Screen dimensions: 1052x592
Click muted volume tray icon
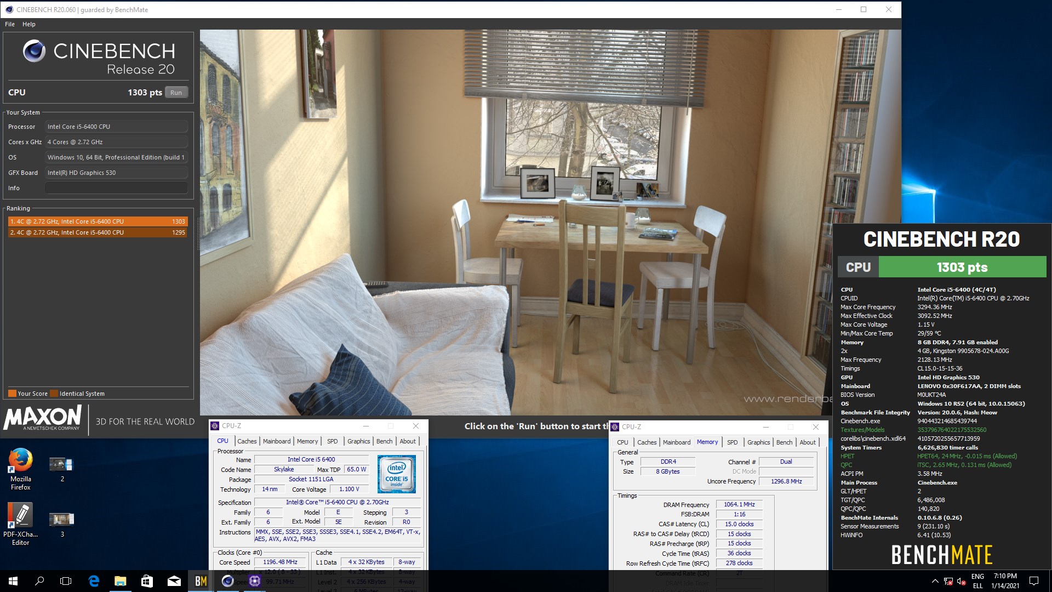click(961, 581)
